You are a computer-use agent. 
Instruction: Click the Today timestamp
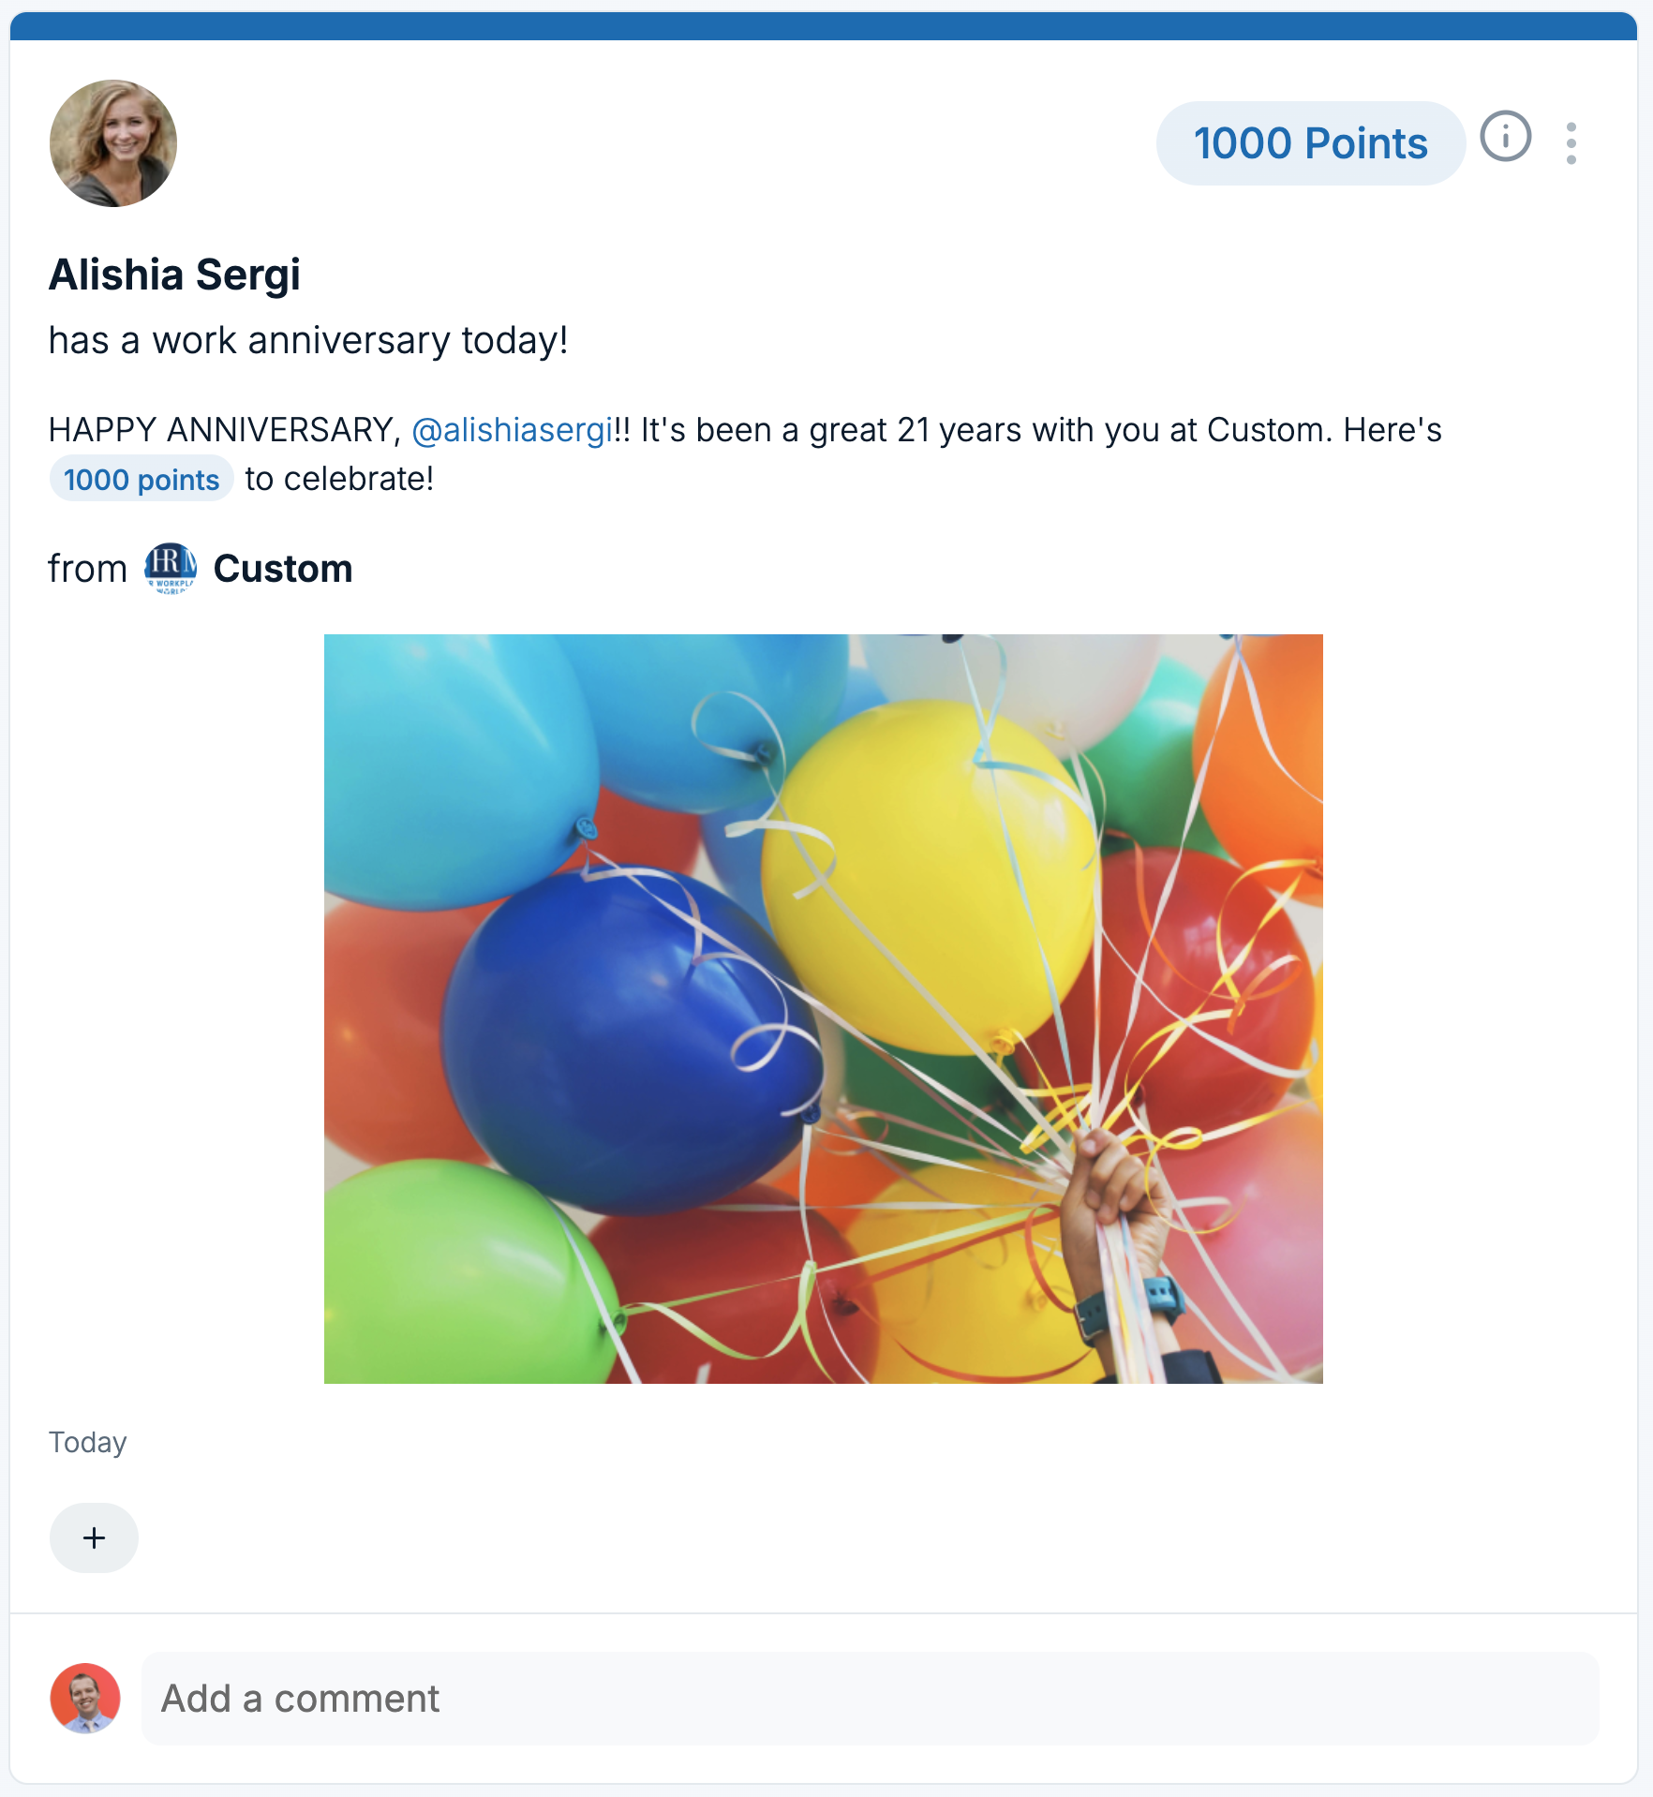[87, 1442]
